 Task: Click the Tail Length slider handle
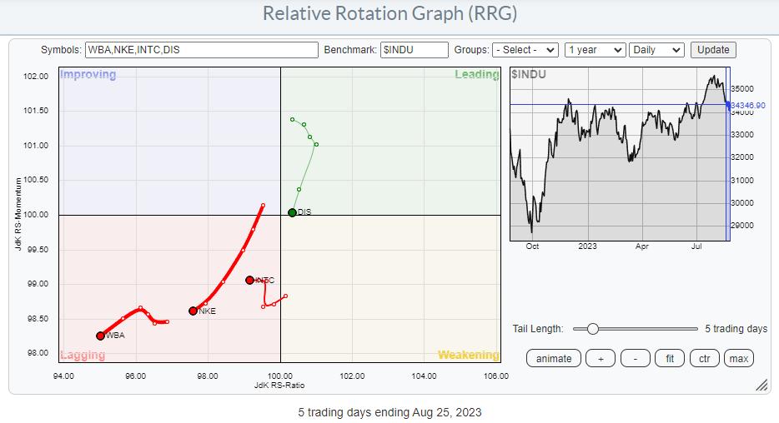click(x=592, y=329)
